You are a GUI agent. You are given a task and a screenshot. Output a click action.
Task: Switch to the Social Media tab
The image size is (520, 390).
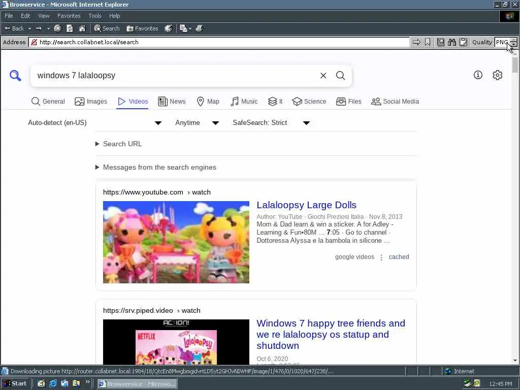coord(395,102)
